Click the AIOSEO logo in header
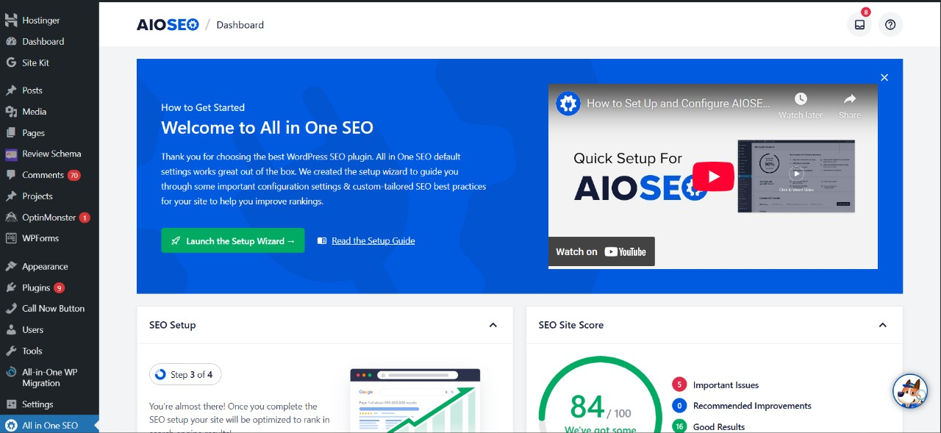The height and width of the screenshot is (433, 941). point(168,24)
